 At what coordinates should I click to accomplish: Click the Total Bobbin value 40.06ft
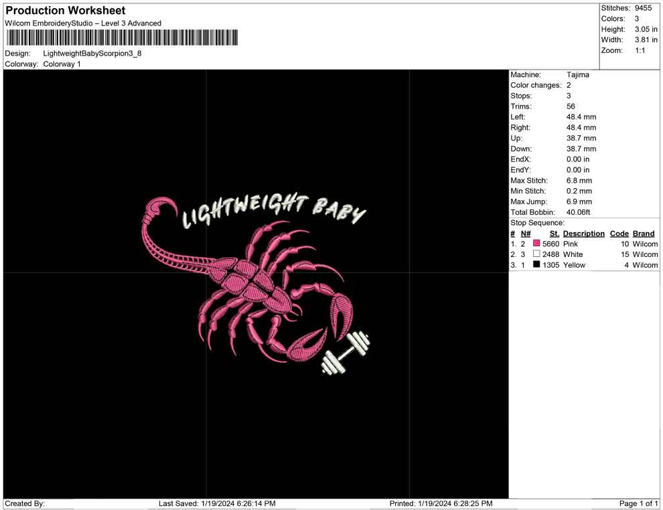pyautogui.click(x=578, y=212)
